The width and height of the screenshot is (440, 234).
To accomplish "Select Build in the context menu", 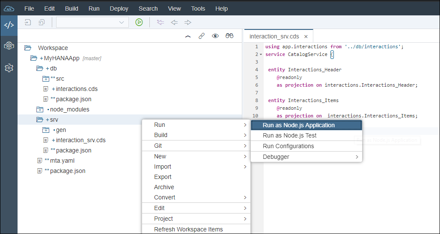I will point(196,135).
